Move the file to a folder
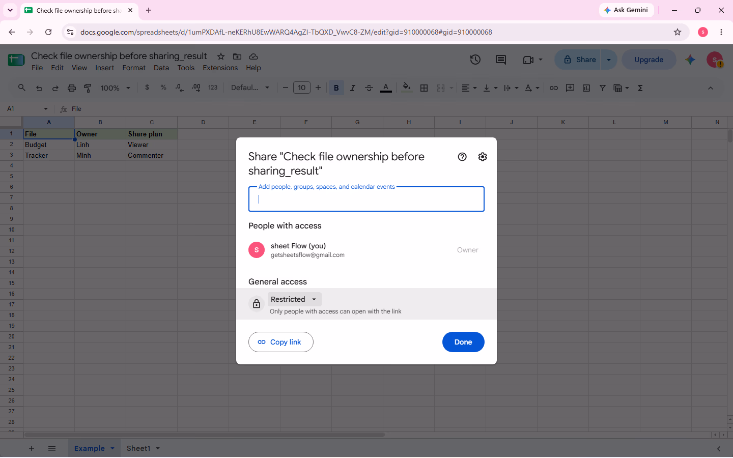This screenshot has width=733, height=458. point(237,56)
